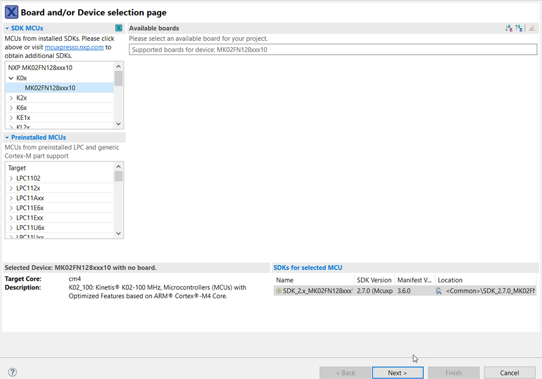Expand the KE1x tree node
The height and width of the screenshot is (379, 542).
[x=11, y=118]
